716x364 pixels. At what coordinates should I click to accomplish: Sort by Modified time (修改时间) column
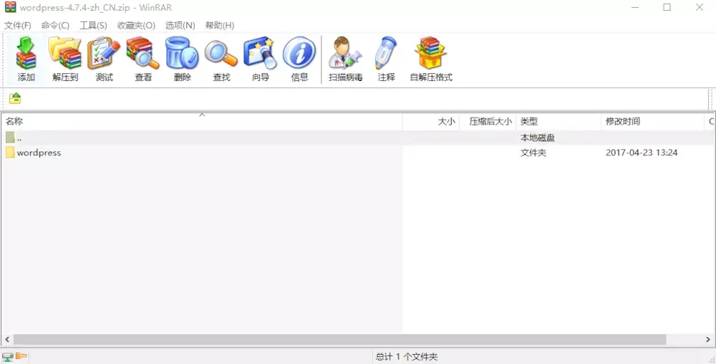(652, 122)
